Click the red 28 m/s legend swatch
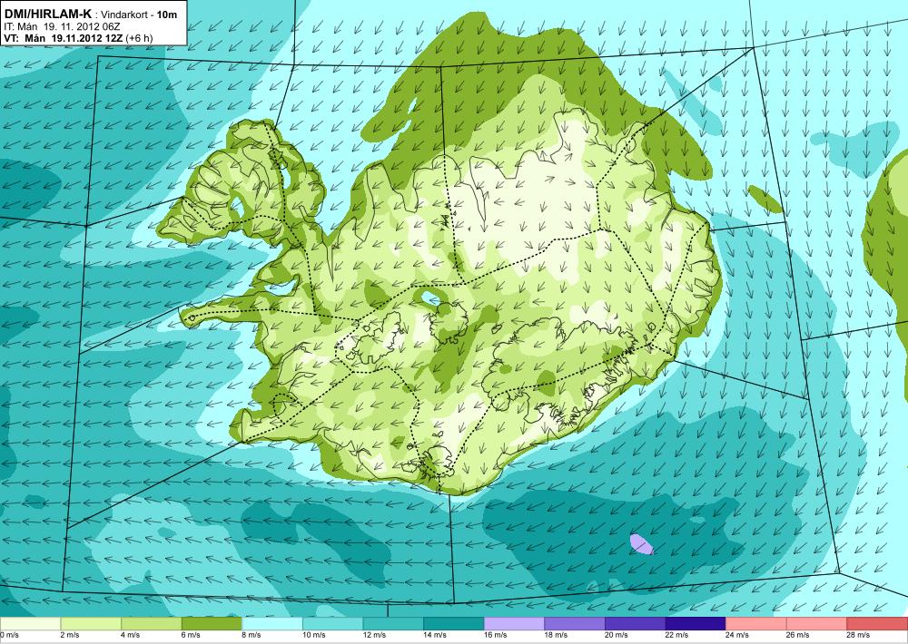This screenshot has height=644, width=908. tap(877, 623)
